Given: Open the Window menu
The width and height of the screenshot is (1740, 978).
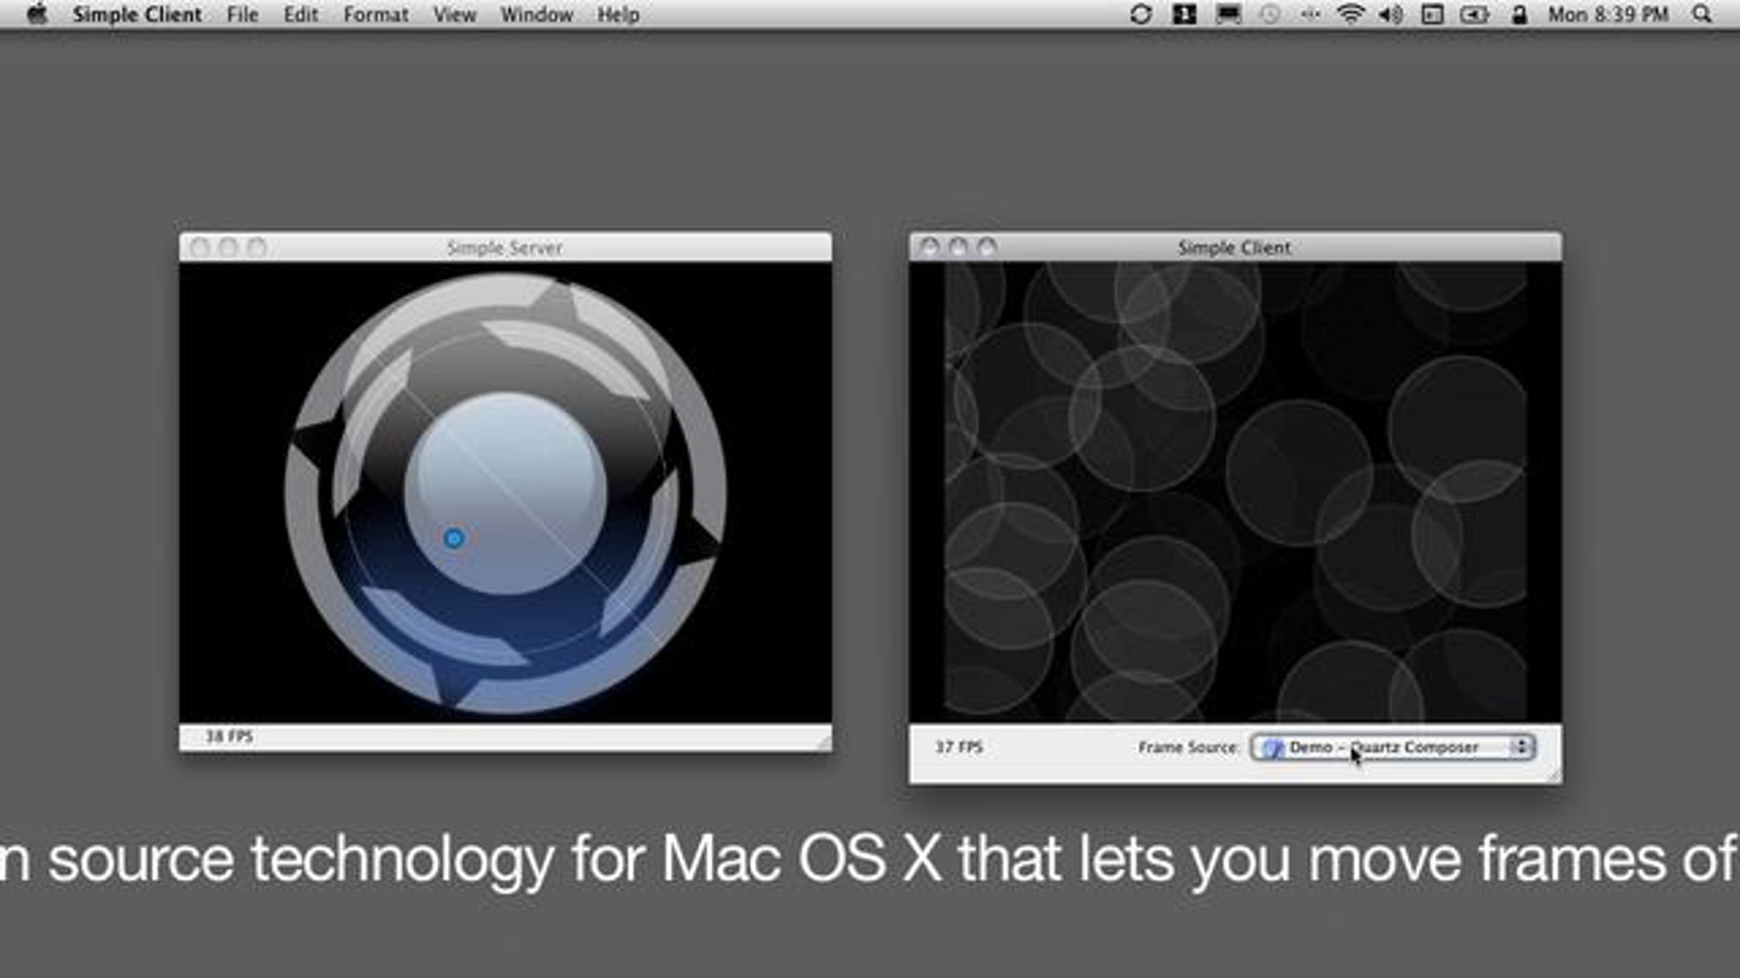Looking at the screenshot, I should point(536,14).
